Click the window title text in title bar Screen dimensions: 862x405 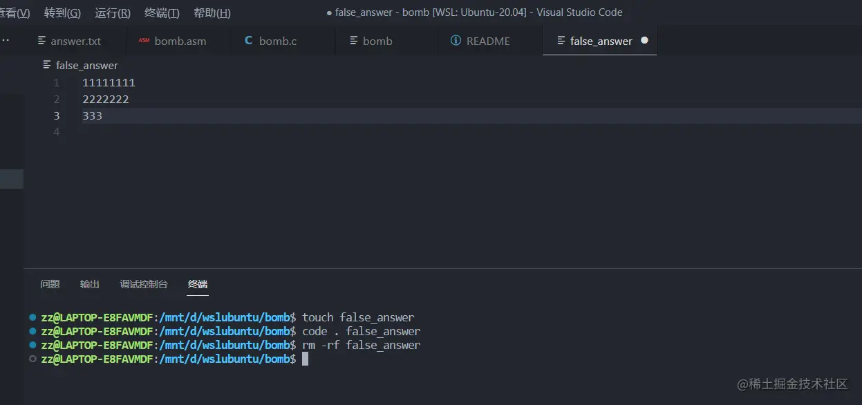(474, 12)
